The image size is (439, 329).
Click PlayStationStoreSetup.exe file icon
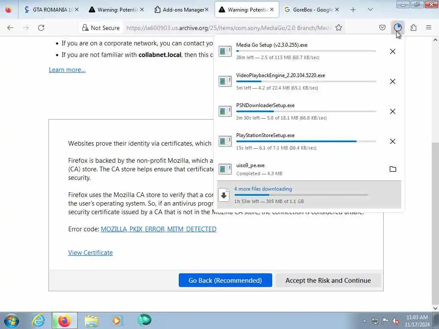pos(225,141)
